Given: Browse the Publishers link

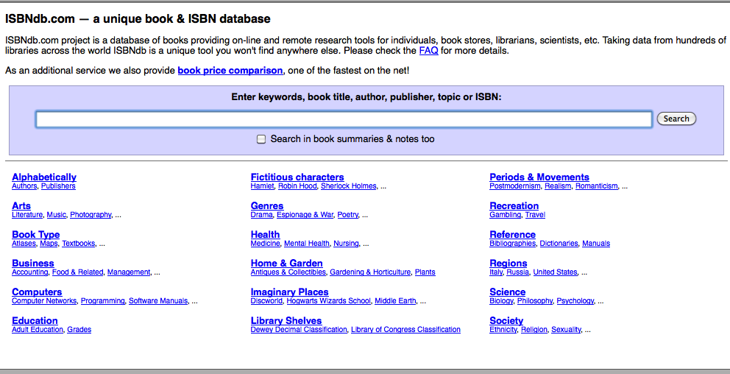Looking at the screenshot, I should coord(58,186).
